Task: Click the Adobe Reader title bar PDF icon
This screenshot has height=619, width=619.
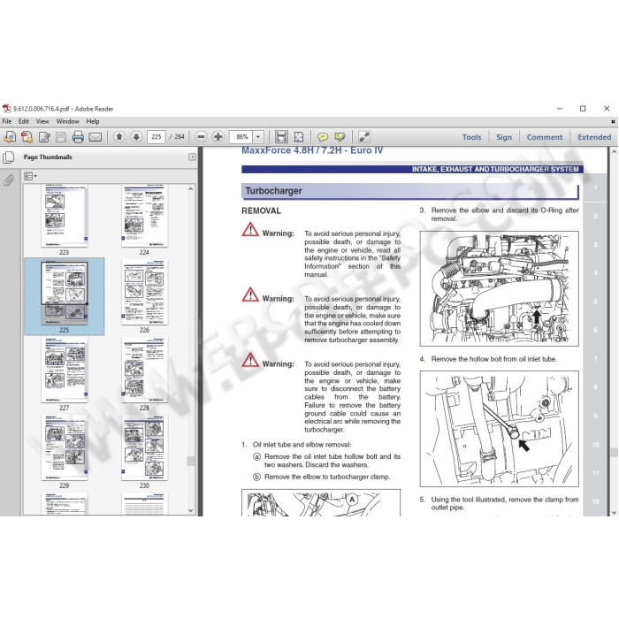Action: pyautogui.click(x=6, y=109)
